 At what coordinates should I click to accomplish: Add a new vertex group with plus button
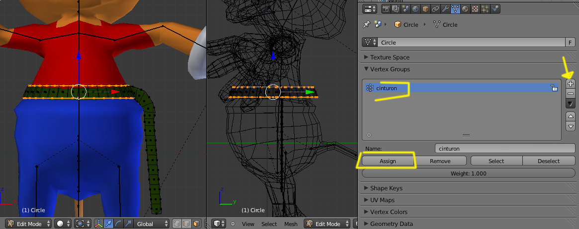571,84
